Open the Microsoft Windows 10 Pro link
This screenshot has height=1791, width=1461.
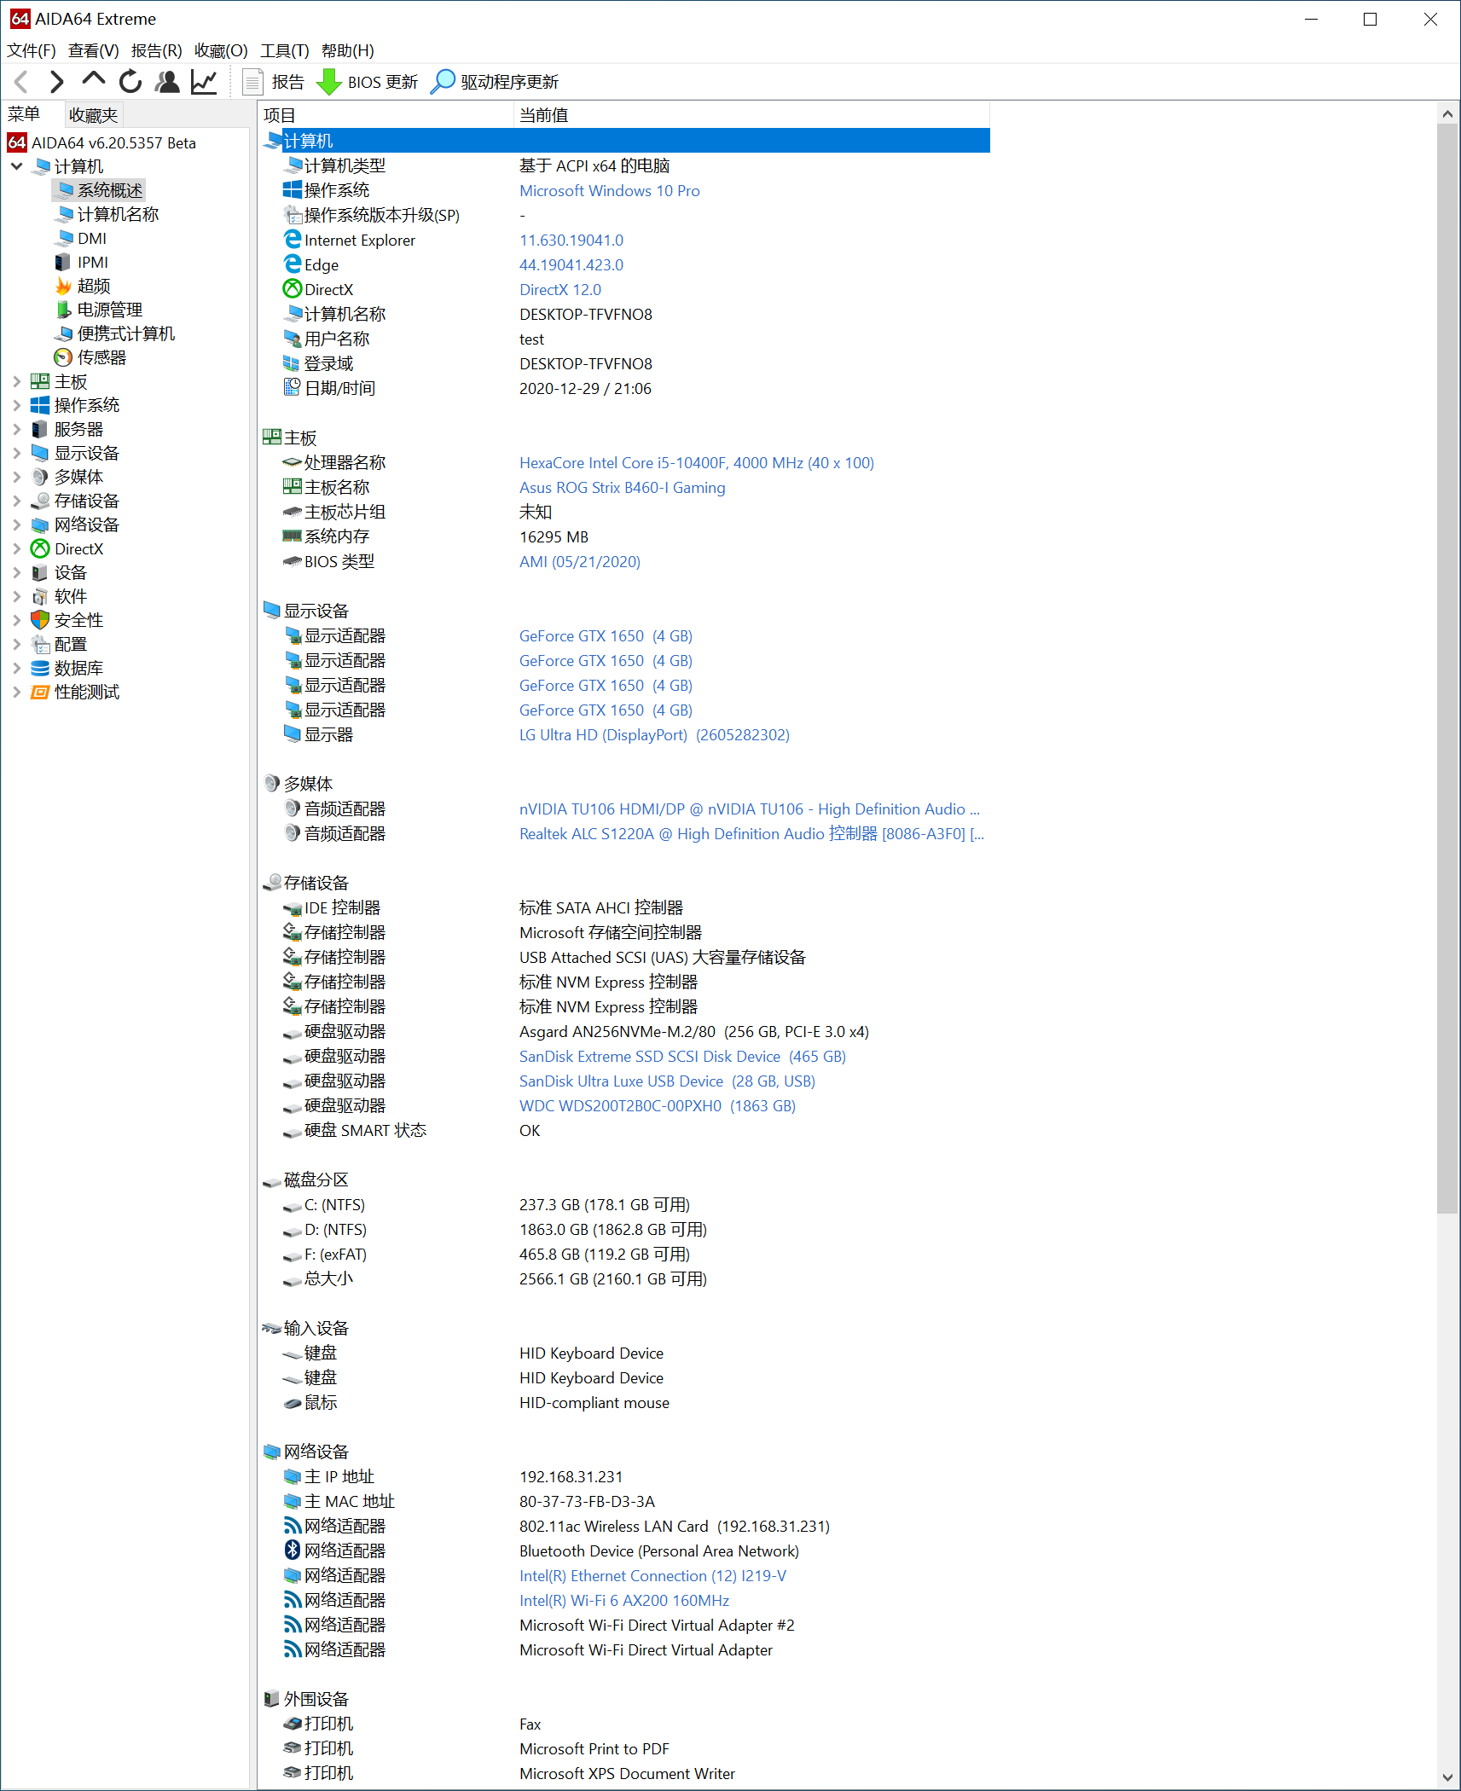tap(610, 191)
